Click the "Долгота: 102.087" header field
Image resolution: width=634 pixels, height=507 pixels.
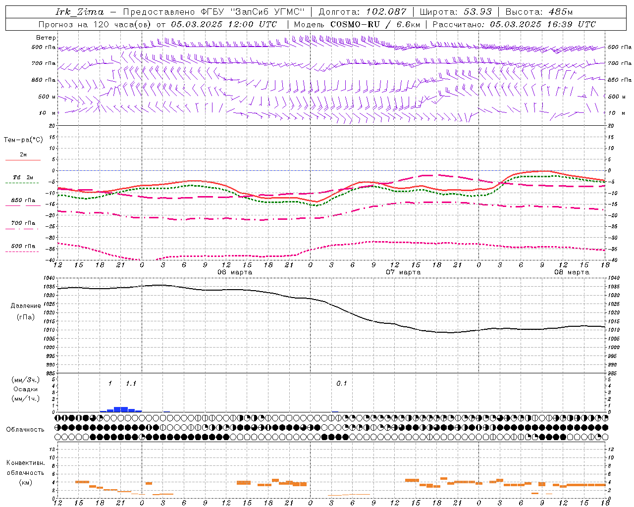362,12
